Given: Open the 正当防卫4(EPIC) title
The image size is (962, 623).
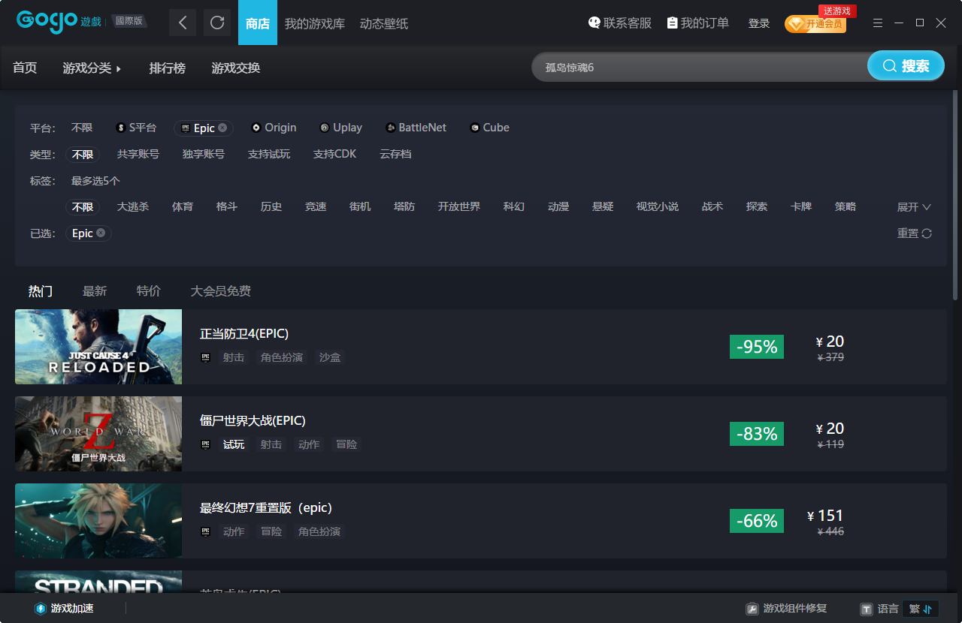Looking at the screenshot, I should point(244,333).
